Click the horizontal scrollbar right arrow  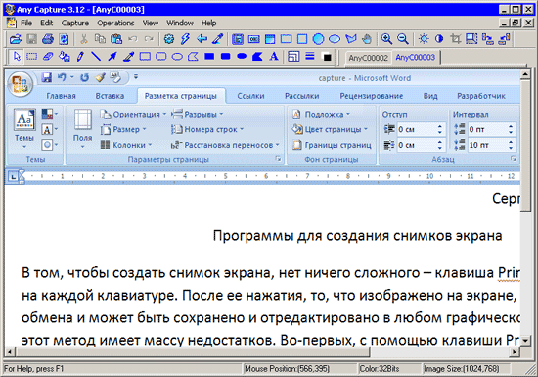tap(515, 352)
